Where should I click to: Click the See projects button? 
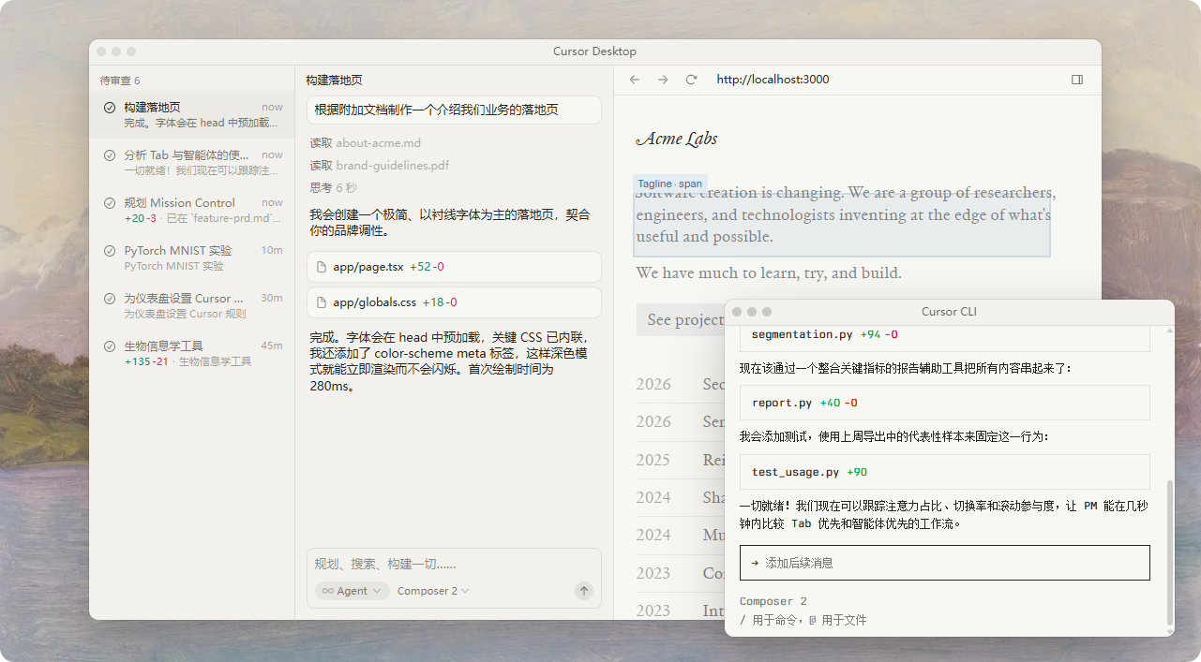[x=682, y=320]
